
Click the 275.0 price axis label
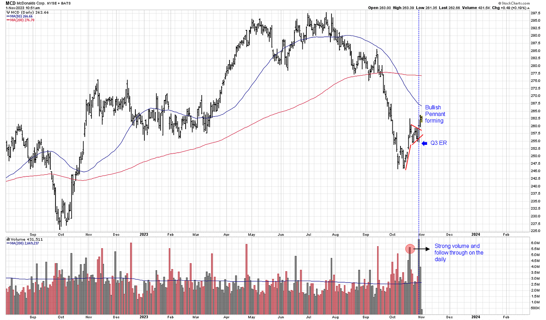tap(535, 81)
